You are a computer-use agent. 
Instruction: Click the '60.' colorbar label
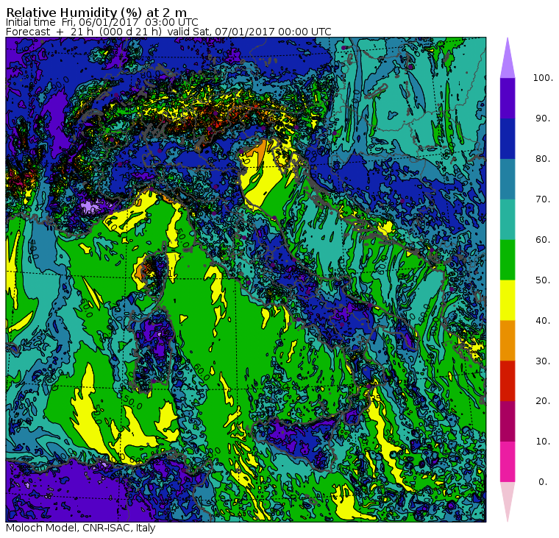click(x=543, y=240)
